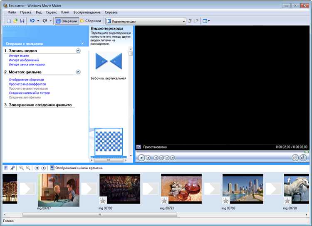Click Отображение шкалы времени label
This screenshot has height=226, width=312.
point(79,168)
